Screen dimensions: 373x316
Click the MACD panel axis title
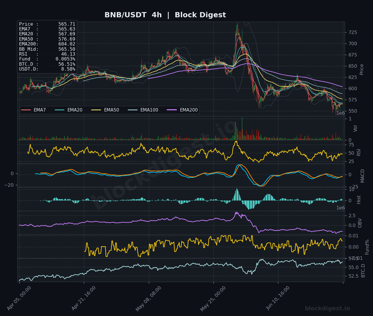pos(362,176)
